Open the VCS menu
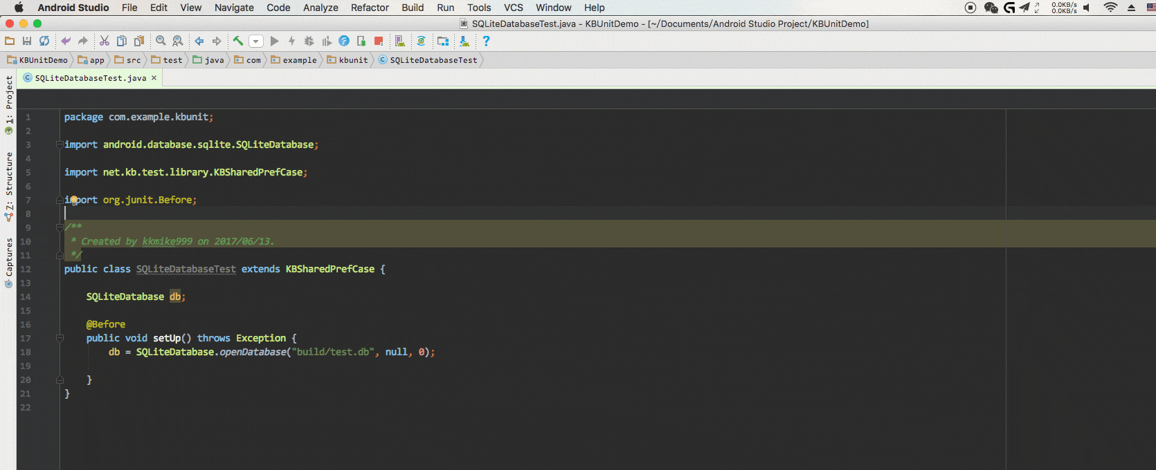 click(514, 8)
